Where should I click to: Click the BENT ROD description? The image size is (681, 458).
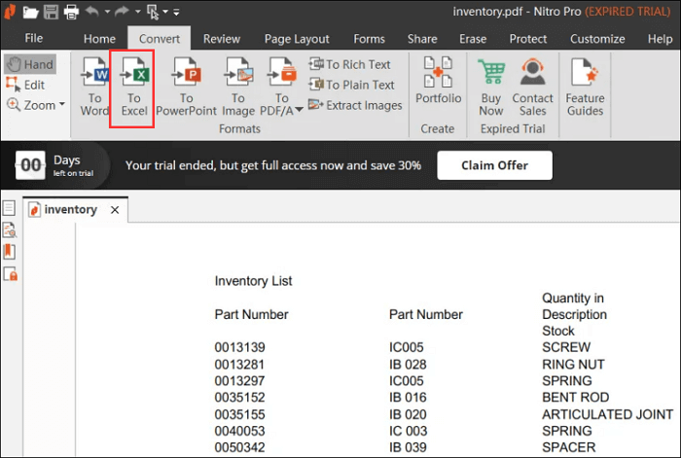click(x=576, y=397)
